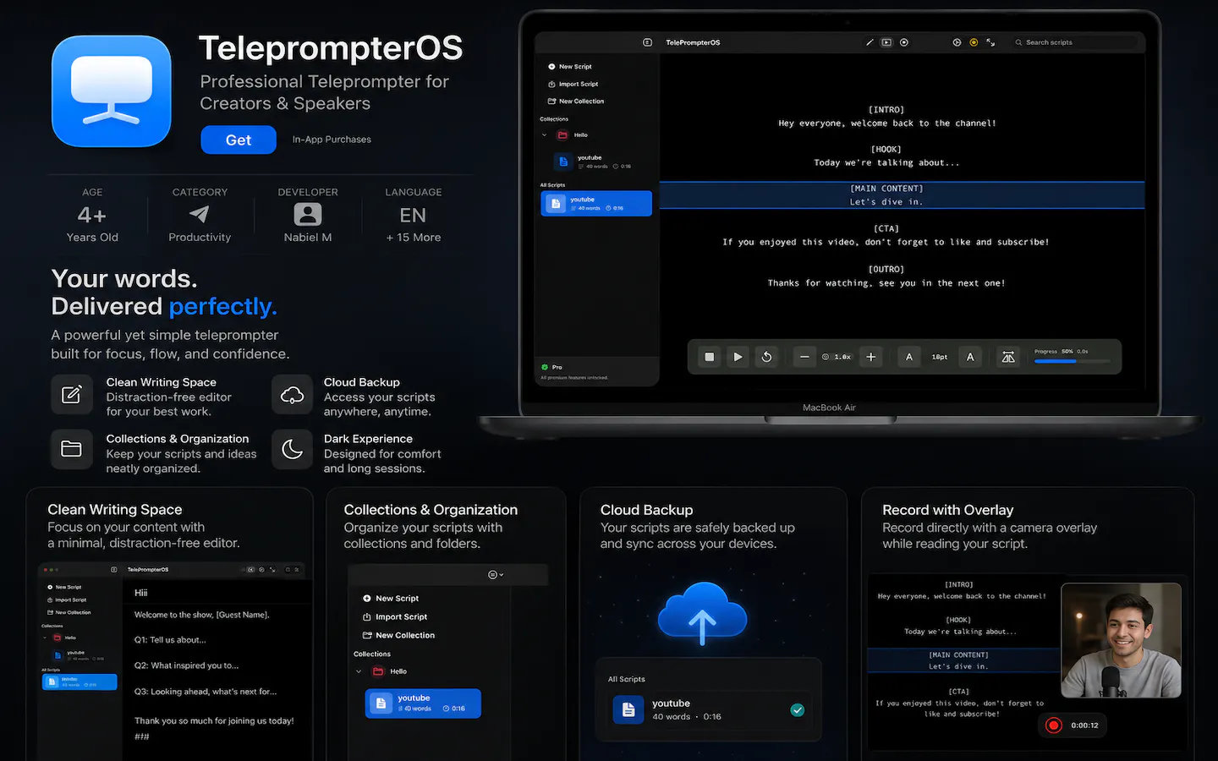Image resolution: width=1218 pixels, height=761 pixels.
Task: Click the smaller A font size button
Action: (x=909, y=357)
